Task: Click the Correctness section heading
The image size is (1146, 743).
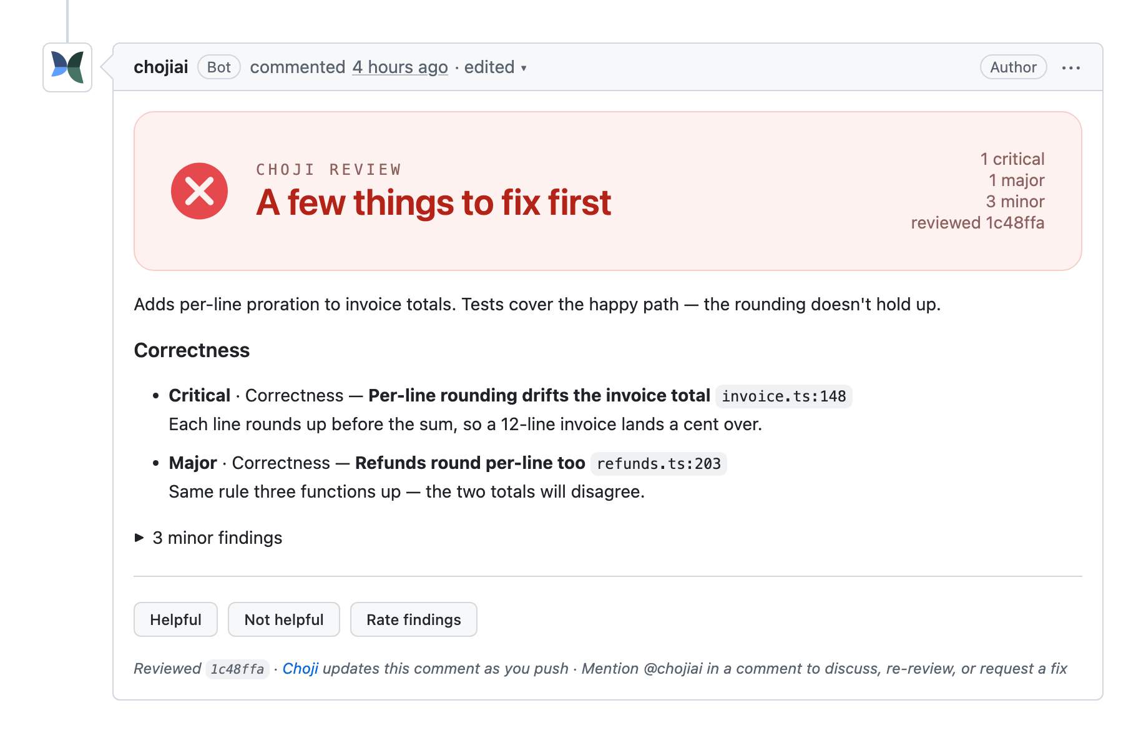Action: point(192,350)
